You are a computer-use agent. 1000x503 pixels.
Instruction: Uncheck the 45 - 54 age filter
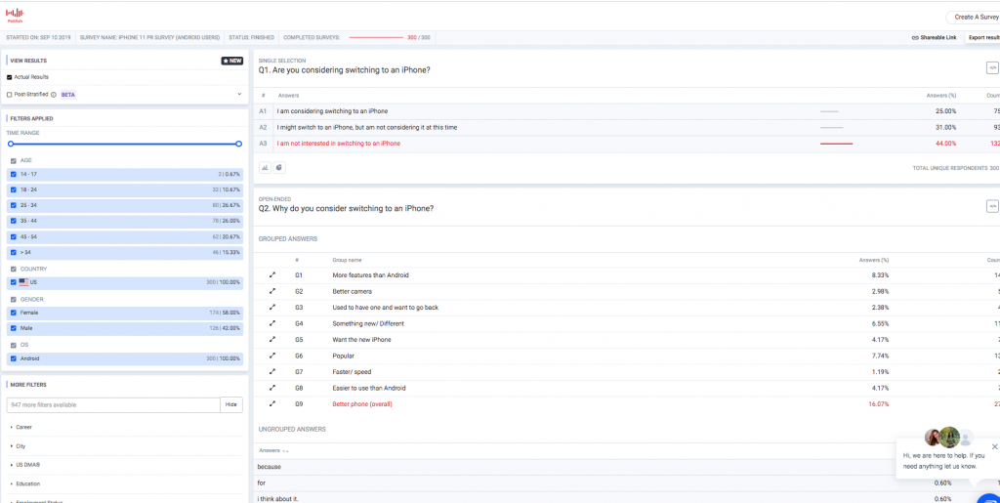pos(14,236)
